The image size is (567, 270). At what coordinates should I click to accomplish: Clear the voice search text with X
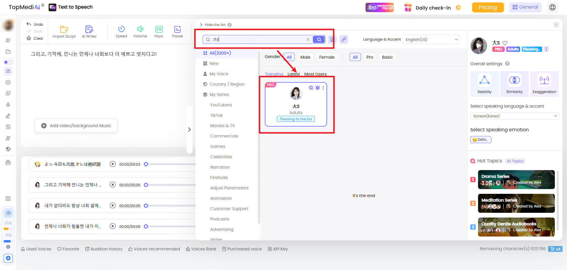(x=308, y=39)
